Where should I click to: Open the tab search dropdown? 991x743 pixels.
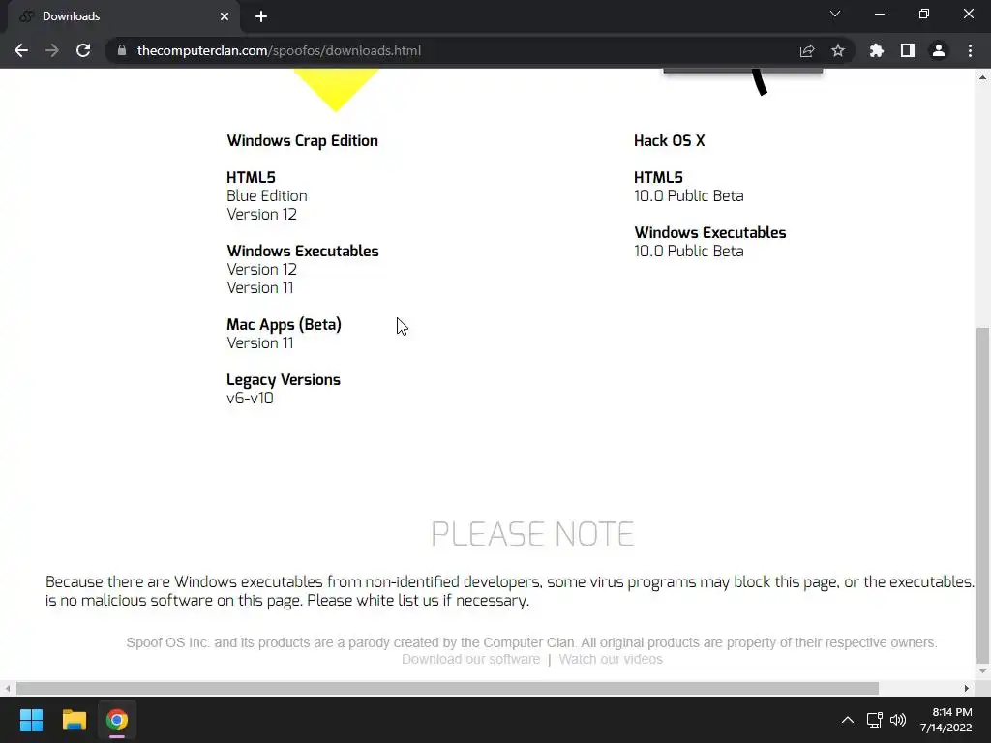(835, 14)
